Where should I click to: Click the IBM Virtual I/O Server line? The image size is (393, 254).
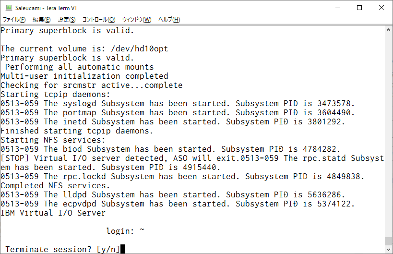53,213
